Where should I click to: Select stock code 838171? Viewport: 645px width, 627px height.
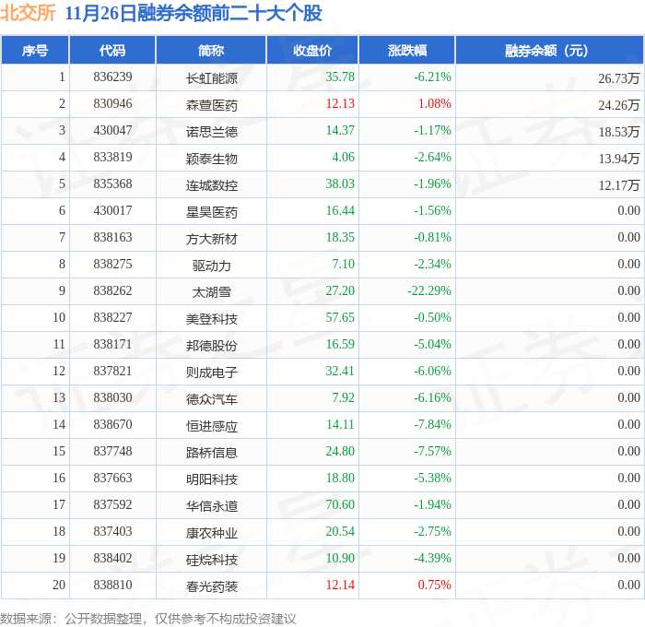pos(112,345)
